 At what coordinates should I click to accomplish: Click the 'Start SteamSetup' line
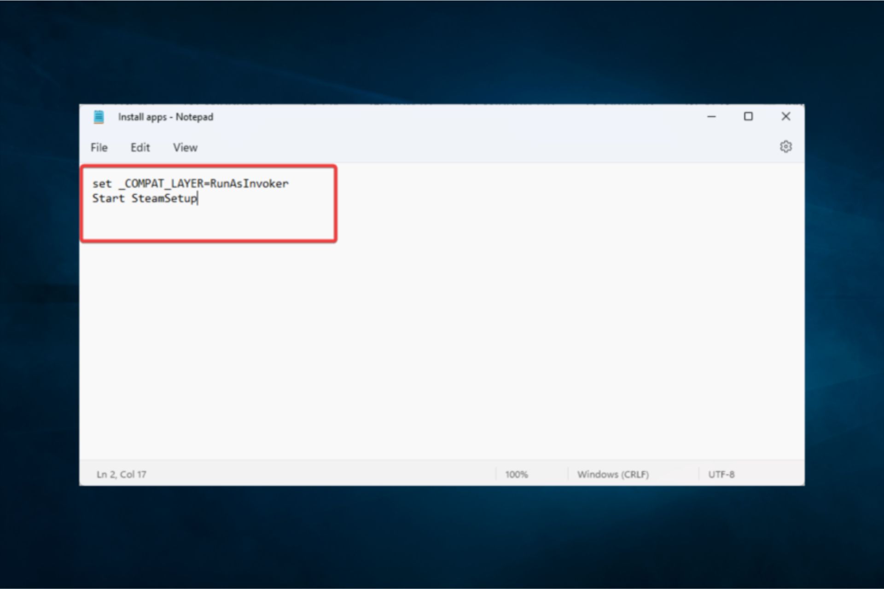point(145,198)
